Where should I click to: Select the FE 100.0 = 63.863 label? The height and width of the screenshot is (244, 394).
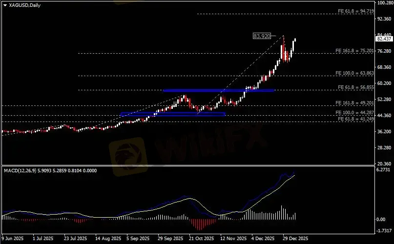point(355,73)
